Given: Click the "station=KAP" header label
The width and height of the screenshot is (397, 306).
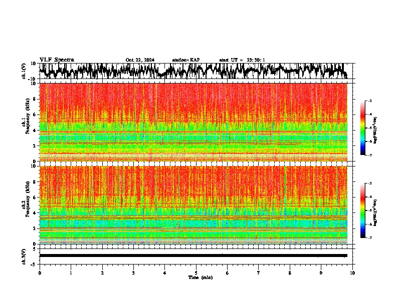Looking at the screenshot, I should (x=186, y=60).
